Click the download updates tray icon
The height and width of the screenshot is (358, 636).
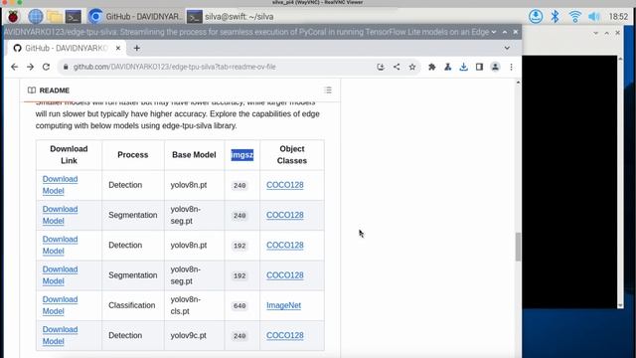(x=536, y=17)
